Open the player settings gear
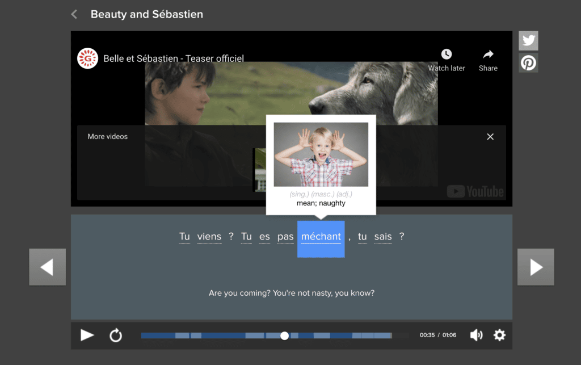Image resolution: width=581 pixels, height=365 pixels. pos(499,335)
